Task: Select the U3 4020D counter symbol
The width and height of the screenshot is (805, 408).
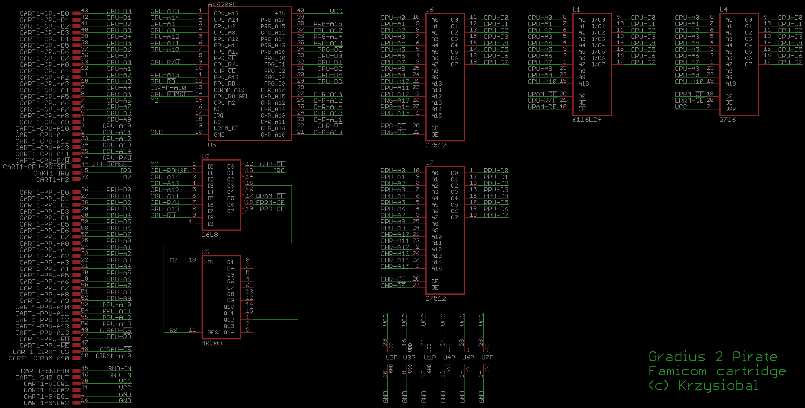Action: click(x=221, y=297)
